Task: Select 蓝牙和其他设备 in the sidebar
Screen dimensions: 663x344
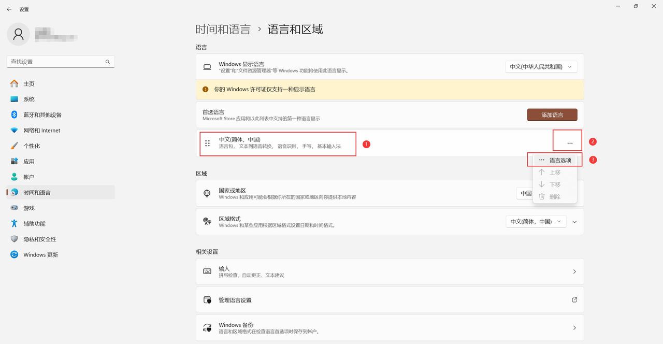Action: (41, 114)
